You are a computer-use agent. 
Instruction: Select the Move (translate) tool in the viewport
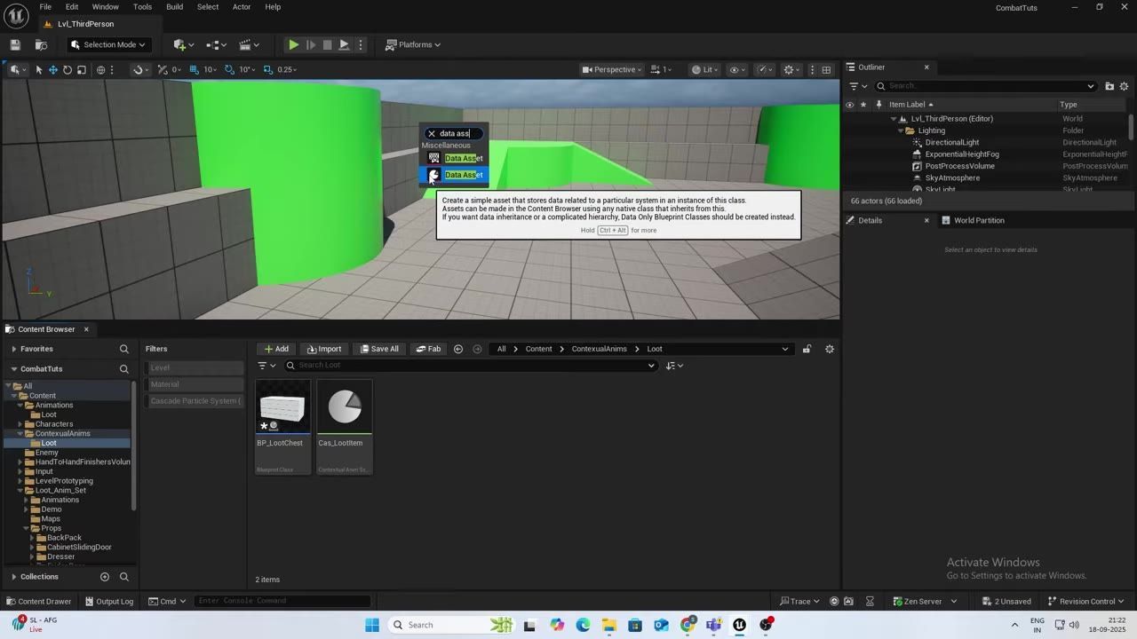click(53, 69)
